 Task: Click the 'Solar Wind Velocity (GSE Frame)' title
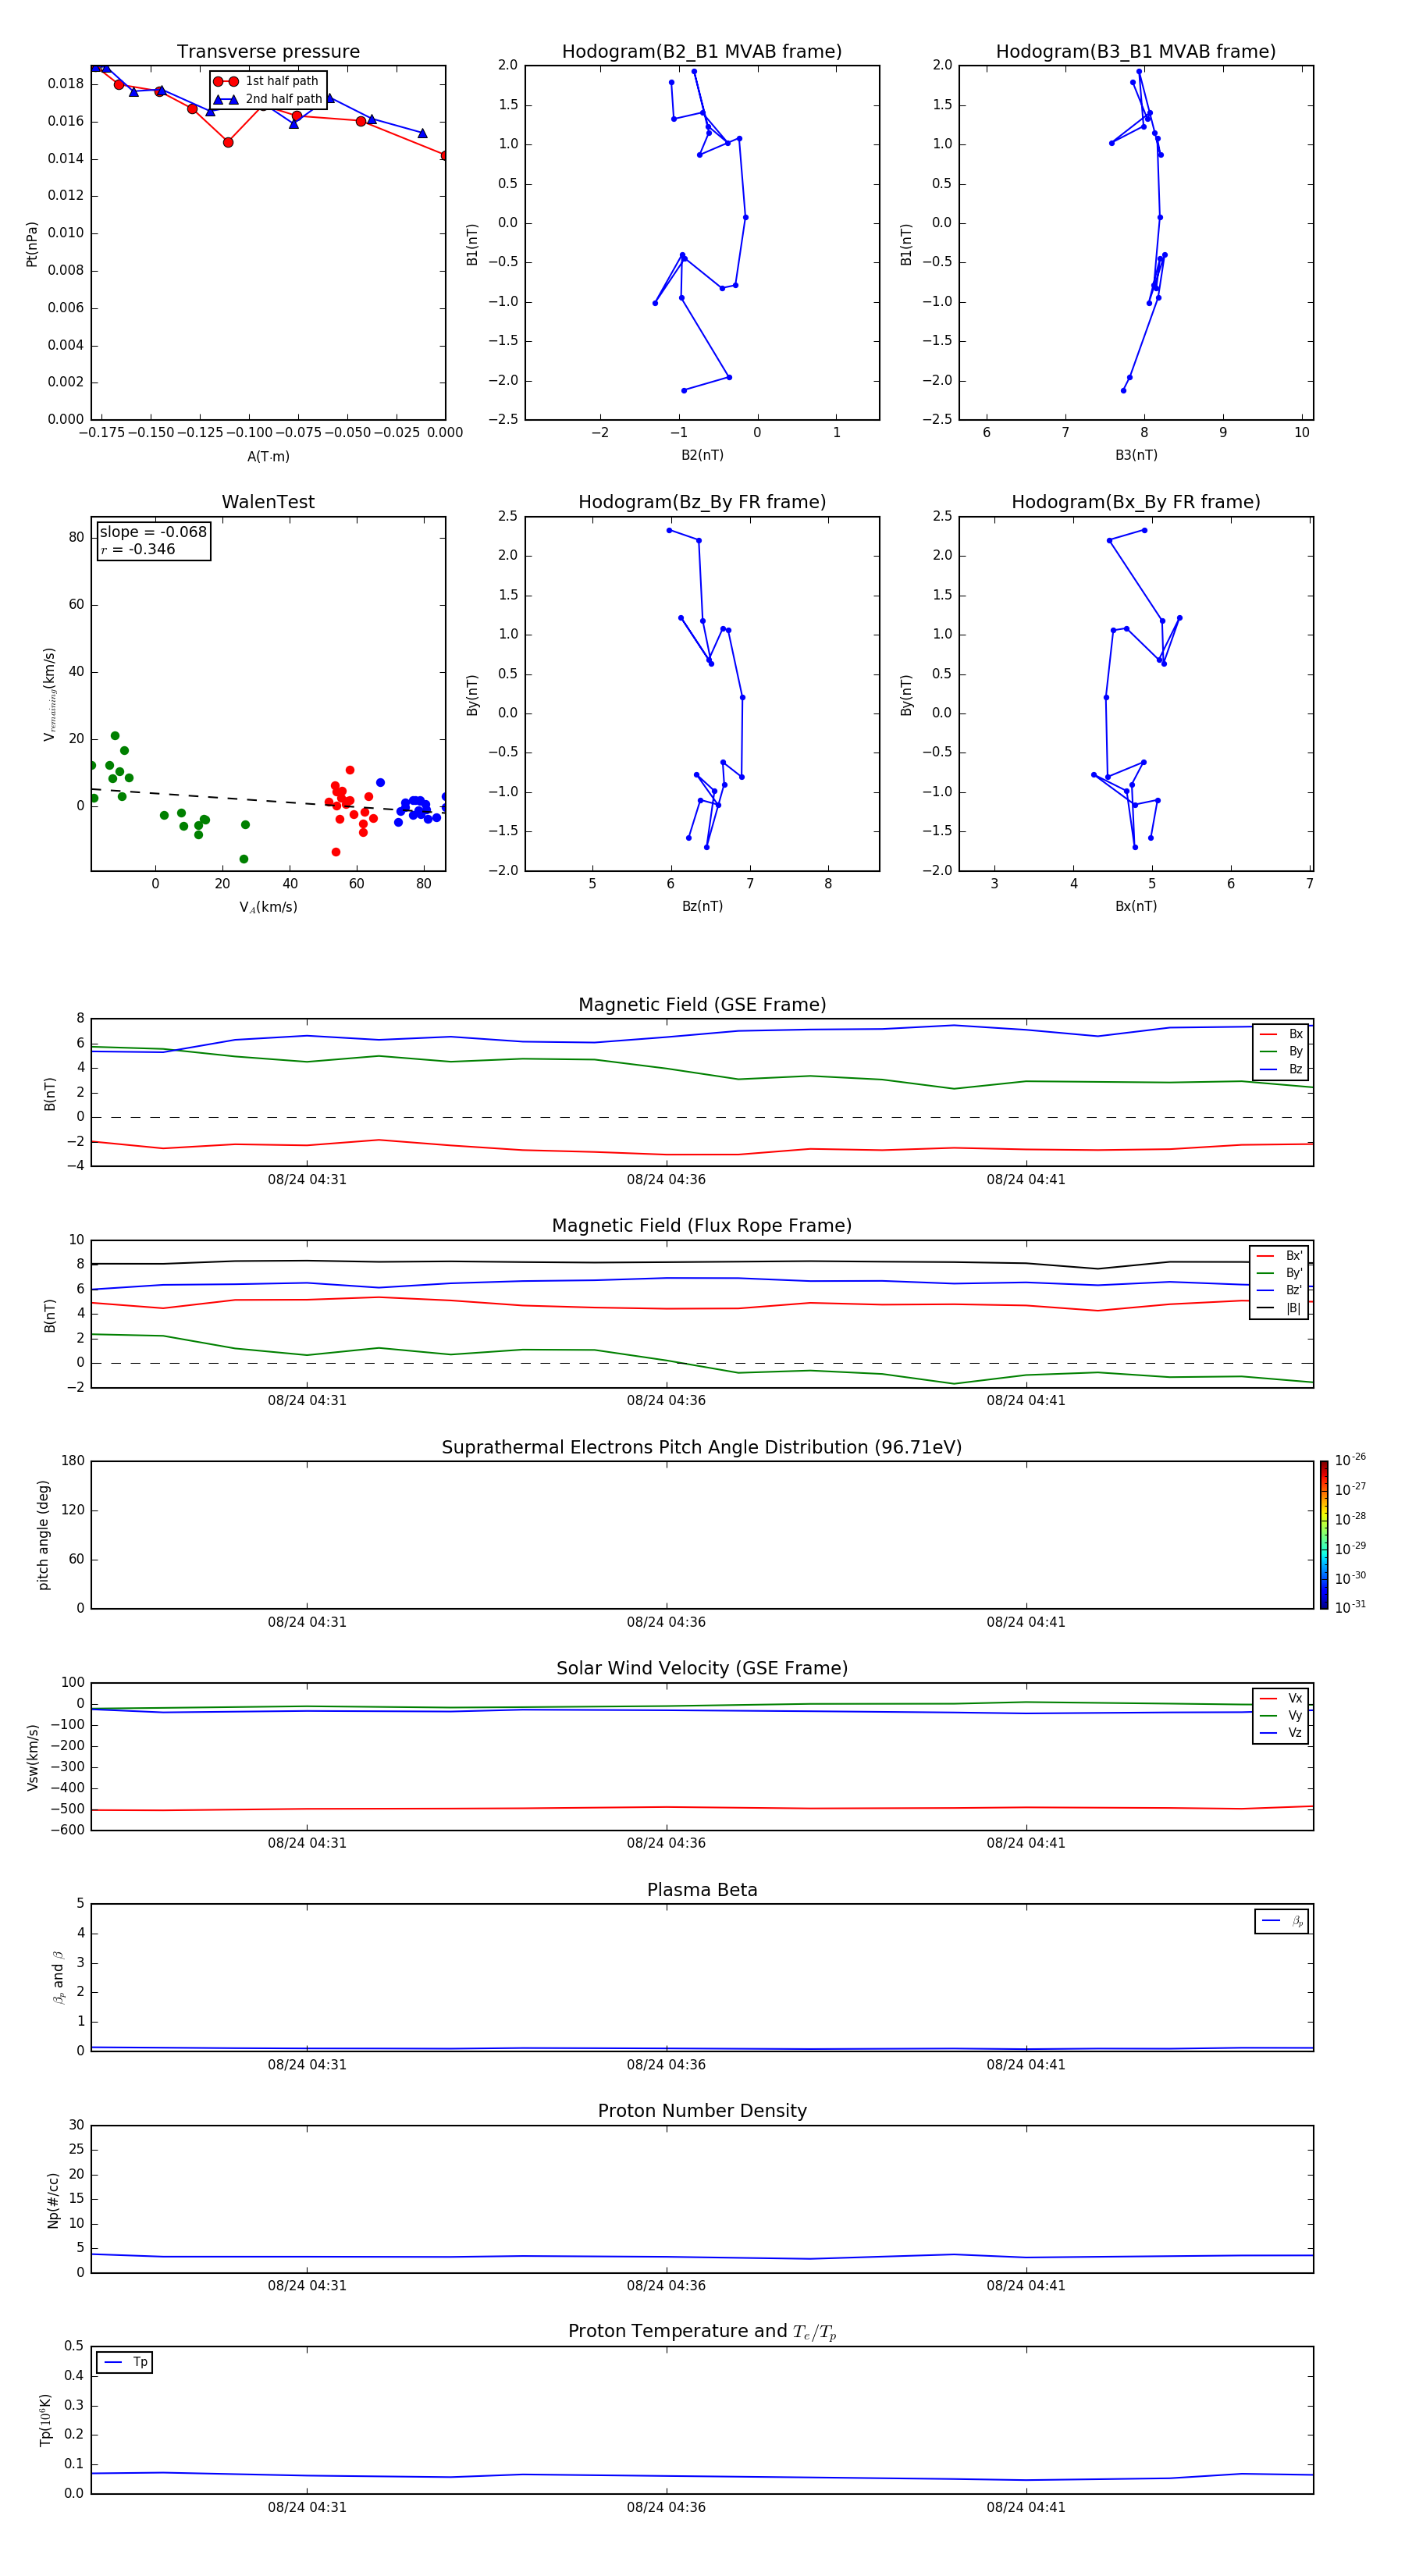coord(702,1669)
